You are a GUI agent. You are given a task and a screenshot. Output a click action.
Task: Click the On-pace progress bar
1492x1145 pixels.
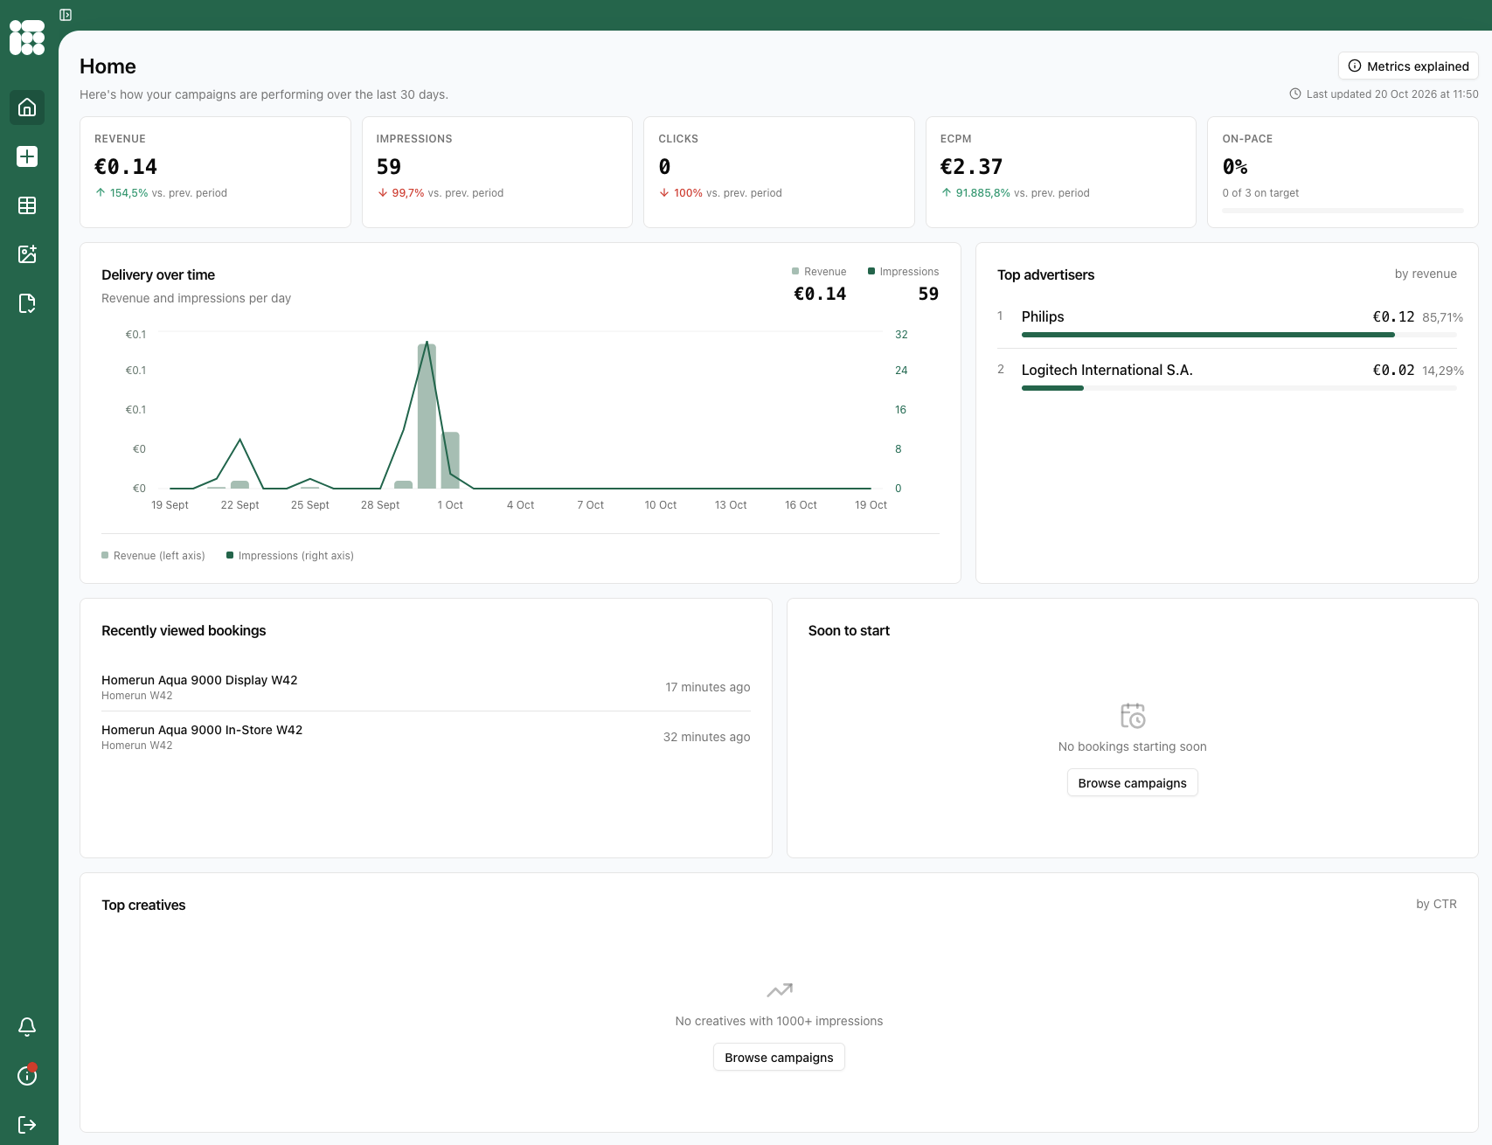point(1343,211)
